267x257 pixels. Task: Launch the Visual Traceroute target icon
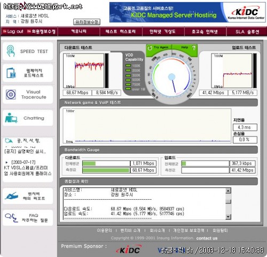tap(11, 94)
